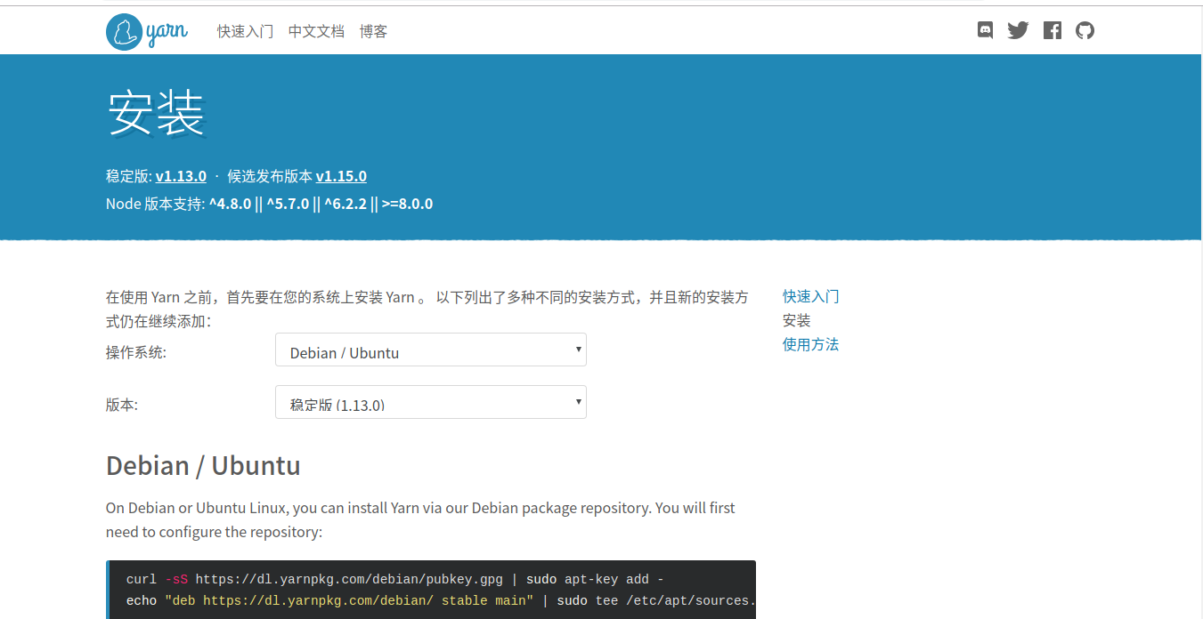Click the Node 版本支持 version text

tap(269, 204)
